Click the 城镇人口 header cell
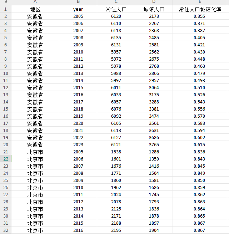 coord(154,9)
